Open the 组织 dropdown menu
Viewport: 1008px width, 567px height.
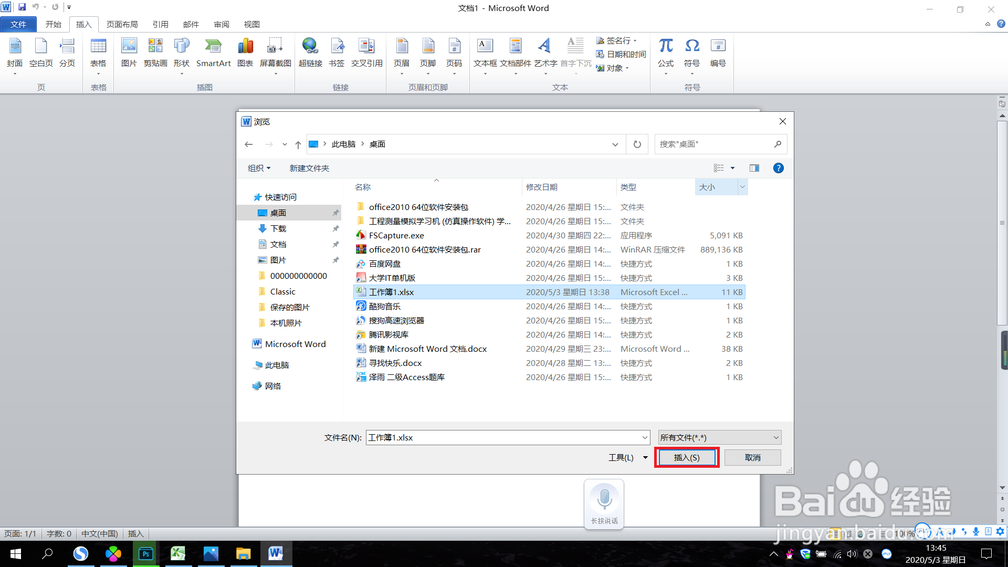(x=258, y=167)
